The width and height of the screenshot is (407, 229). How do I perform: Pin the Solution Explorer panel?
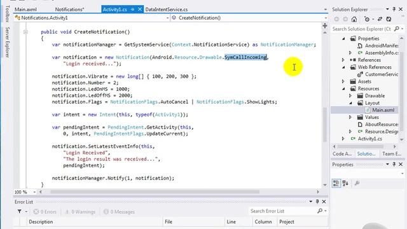394,10
